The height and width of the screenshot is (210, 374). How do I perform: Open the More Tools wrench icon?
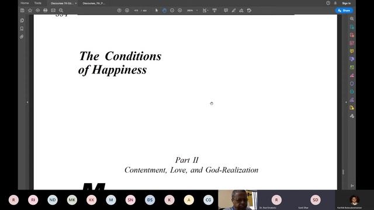(x=352, y=116)
